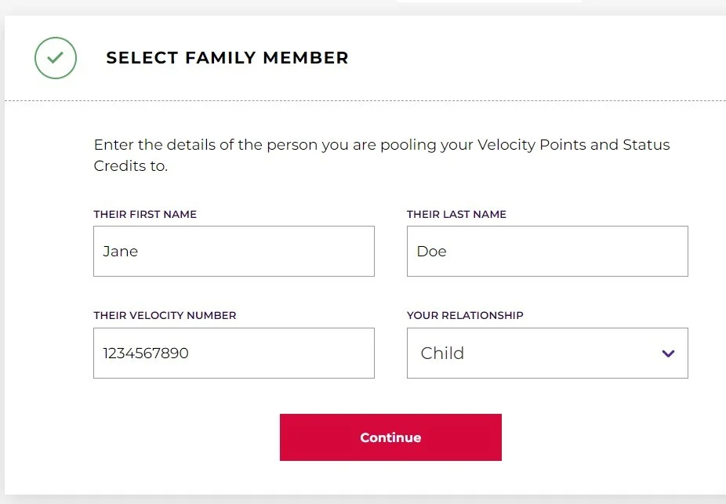The height and width of the screenshot is (504, 726).
Task: Focus the Their Last Name input field
Action: tap(546, 252)
